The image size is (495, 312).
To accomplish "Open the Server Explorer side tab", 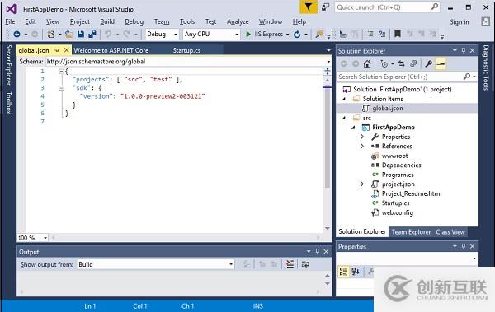I will (9, 65).
